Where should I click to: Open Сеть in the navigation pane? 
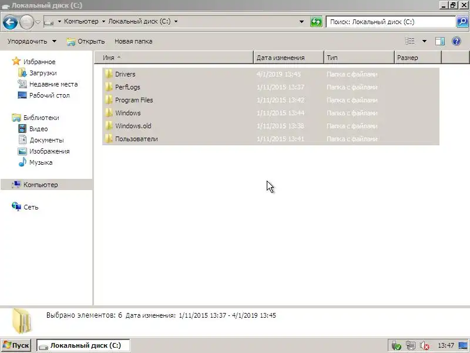click(31, 207)
